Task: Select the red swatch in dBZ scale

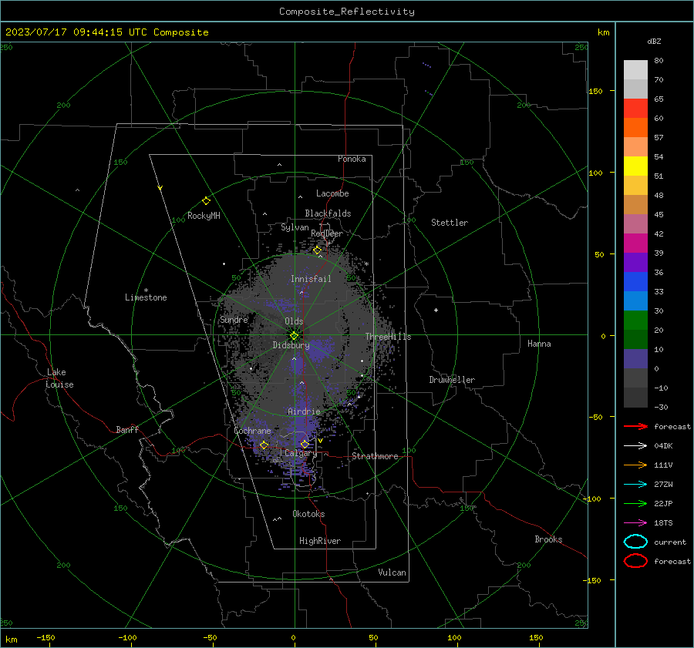Action: 635,108
